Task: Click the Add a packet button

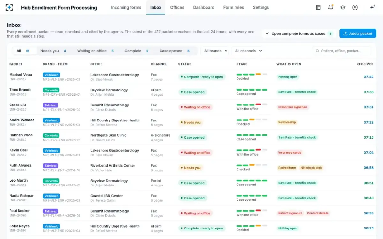Action: tap(357, 33)
